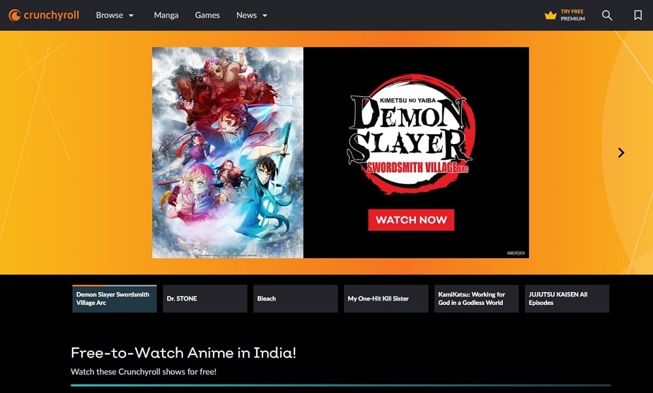Click the Free-to-Watch Anime in India heading

tap(183, 353)
